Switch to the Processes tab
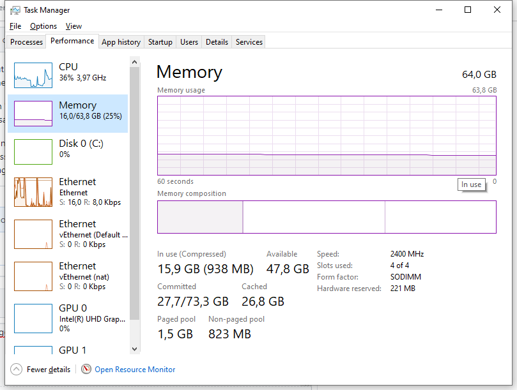517x390 pixels. click(26, 41)
